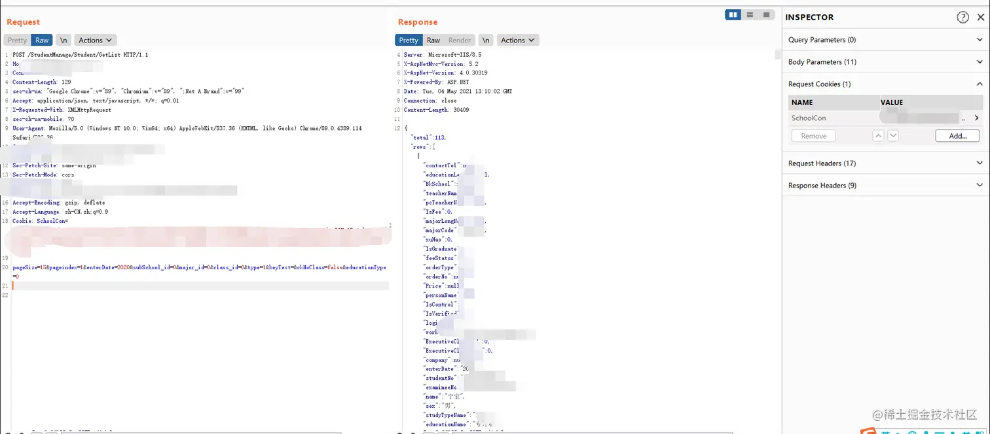Click the "name":"宁宝" JSON line
This screenshot has height=434, width=990.
point(445,397)
